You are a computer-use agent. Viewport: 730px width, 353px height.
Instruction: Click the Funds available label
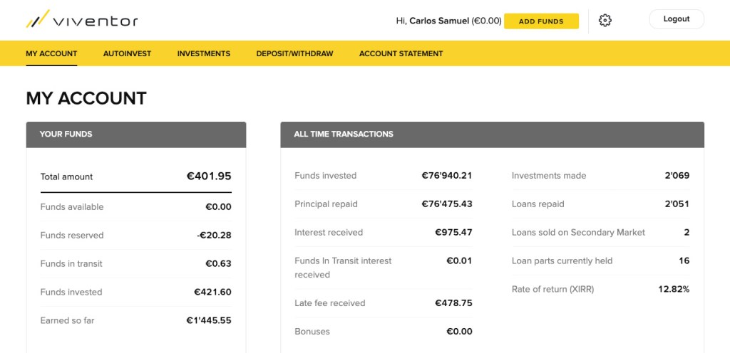tap(72, 207)
